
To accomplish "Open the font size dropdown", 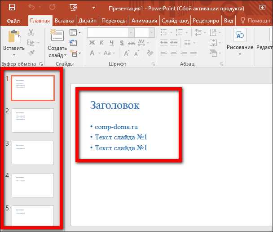I will pyautogui.click(x=151, y=32).
